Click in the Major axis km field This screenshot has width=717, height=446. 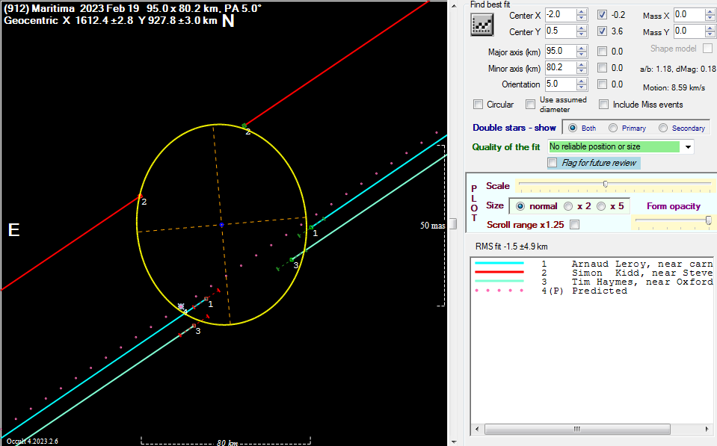click(558, 52)
